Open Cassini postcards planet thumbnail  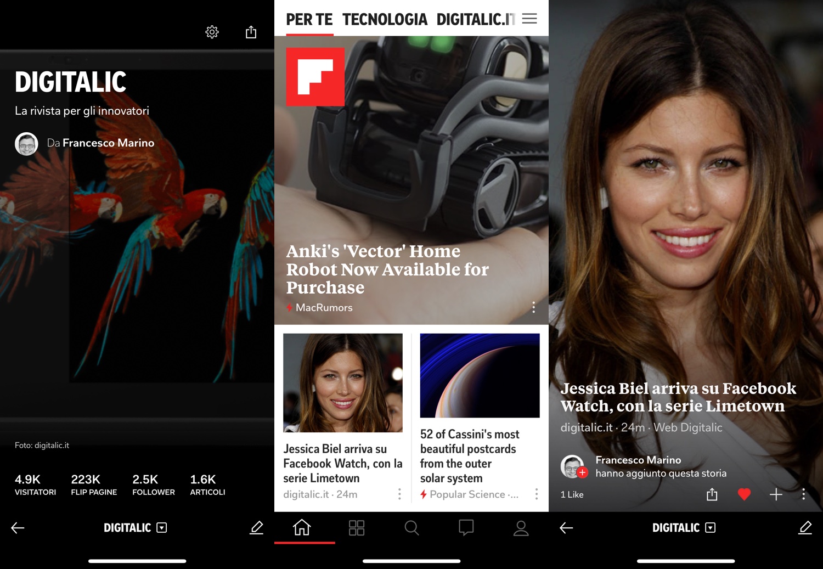tap(480, 376)
